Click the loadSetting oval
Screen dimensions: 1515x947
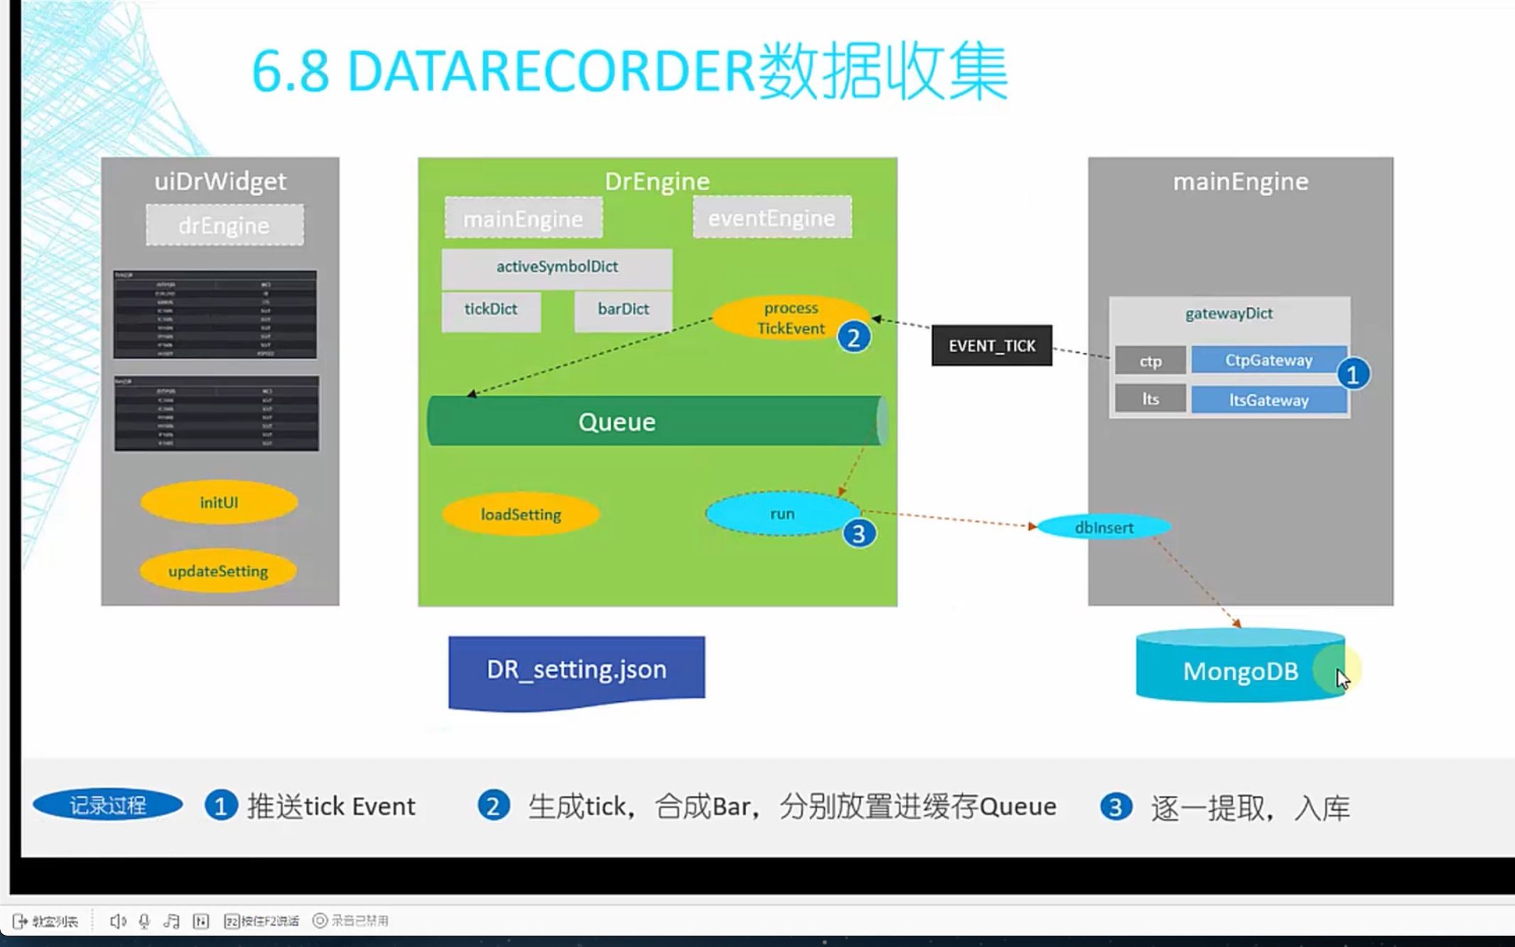[x=521, y=514]
